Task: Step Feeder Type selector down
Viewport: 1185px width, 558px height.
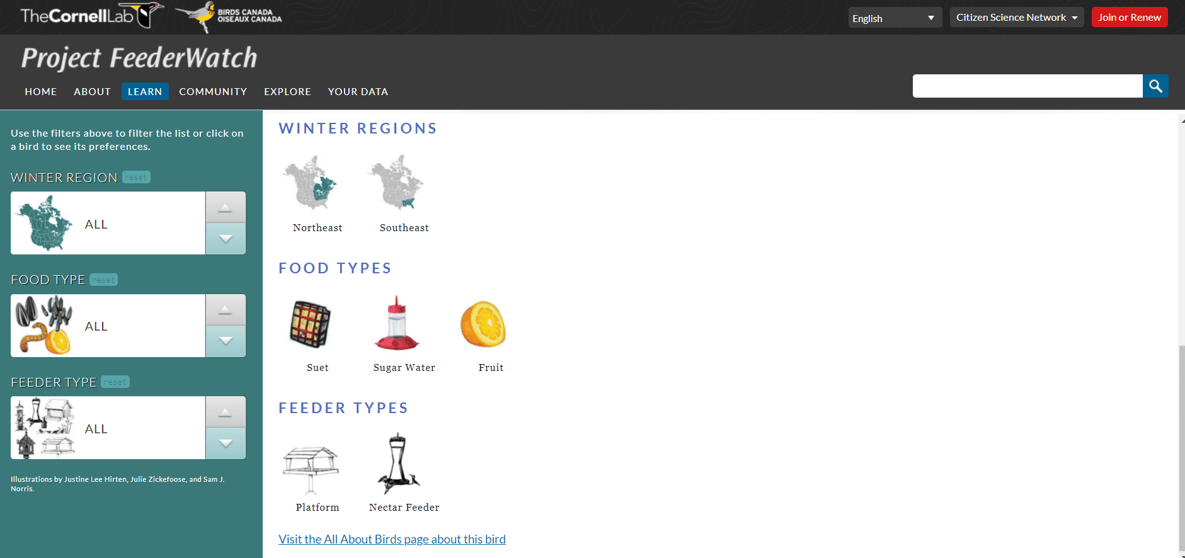Action: click(x=226, y=443)
